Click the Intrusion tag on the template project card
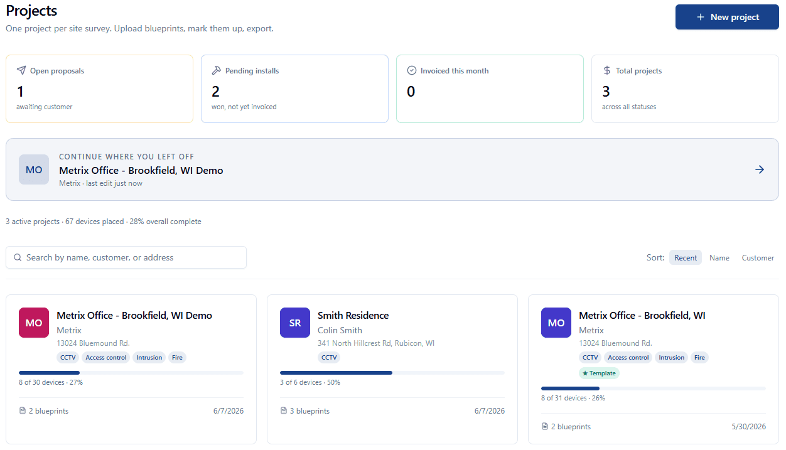Screen dimensions: 786x450 [x=672, y=358]
